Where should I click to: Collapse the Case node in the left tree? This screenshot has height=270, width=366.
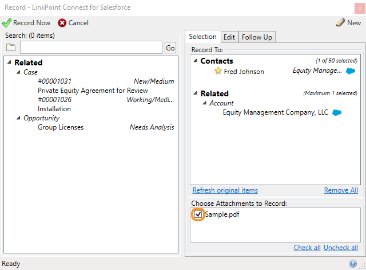[x=18, y=72]
